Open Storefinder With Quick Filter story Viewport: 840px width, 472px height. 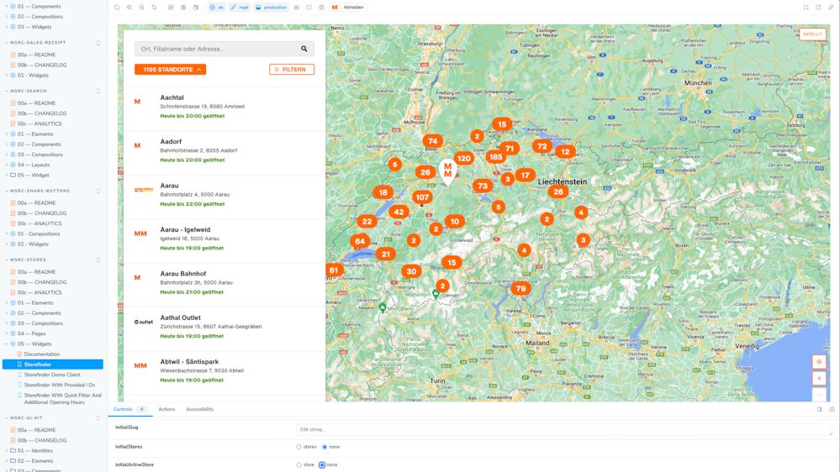click(x=63, y=399)
